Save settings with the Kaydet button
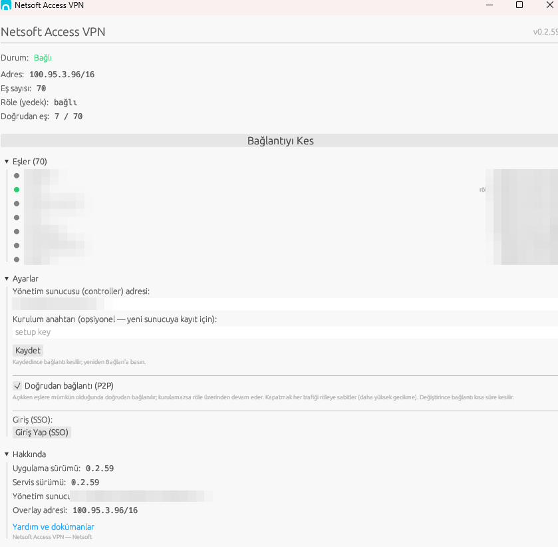 point(28,351)
